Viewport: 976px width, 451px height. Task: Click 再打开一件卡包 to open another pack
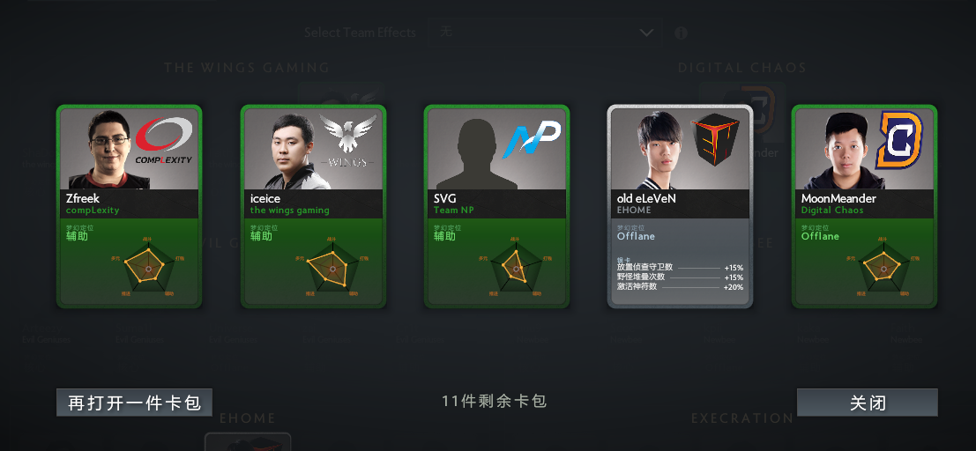[134, 403]
